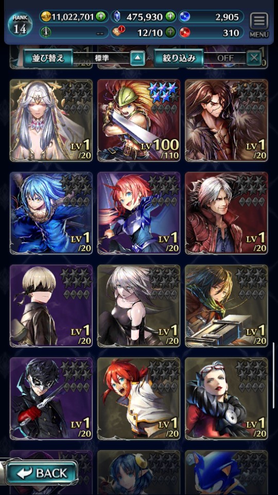Tap the green plus beside 12/10 stamina
This screenshot has width=278, height=495.
[170, 32]
